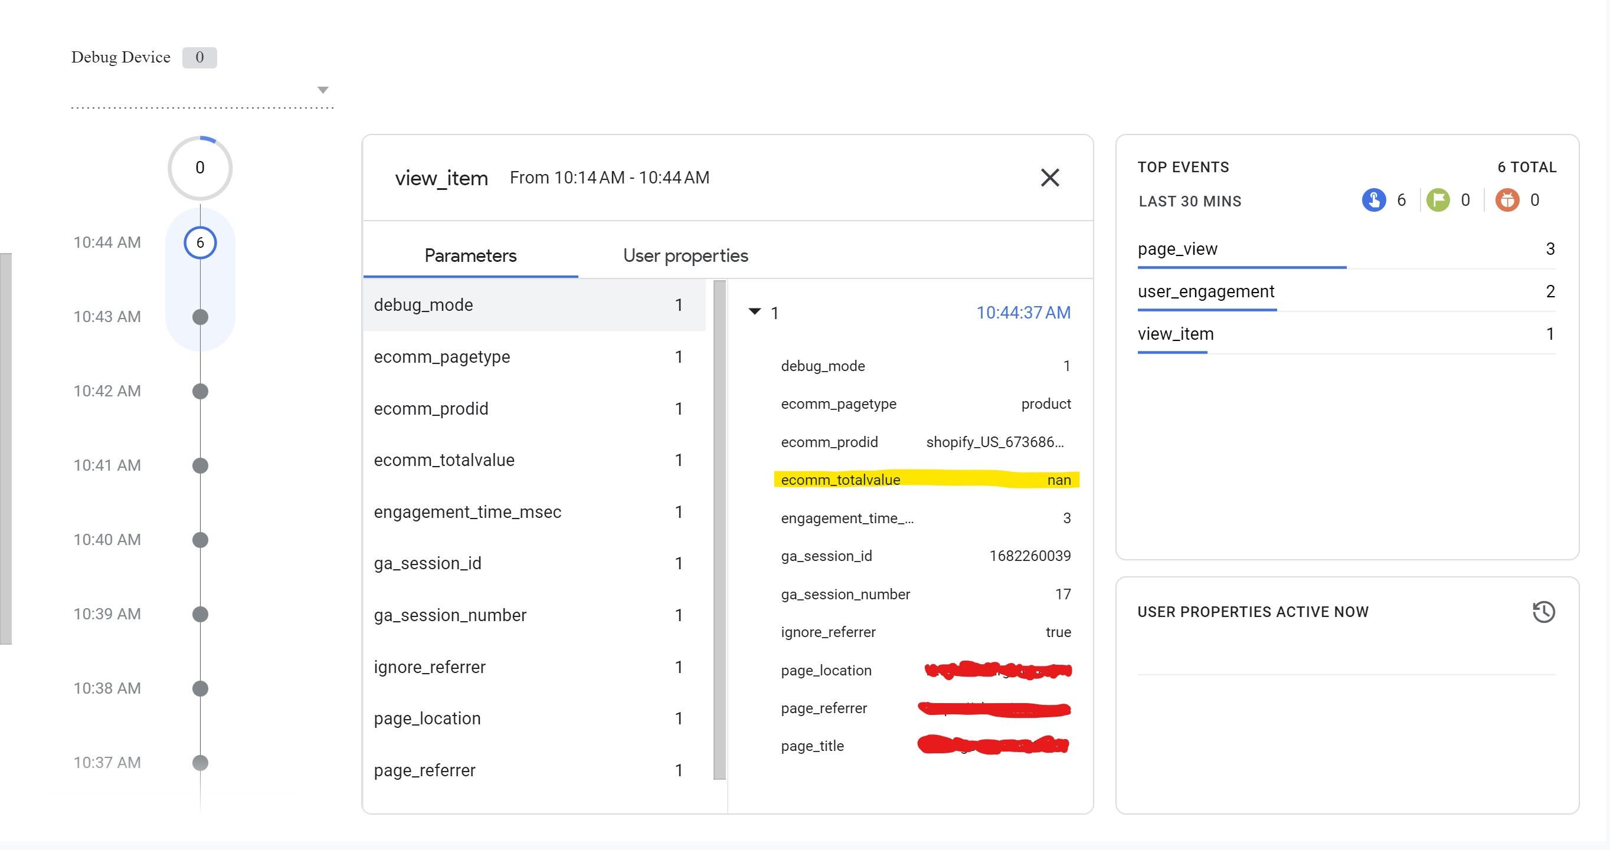Click the green conversions flag icon
The height and width of the screenshot is (850, 1610).
click(x=1438, y=201)
